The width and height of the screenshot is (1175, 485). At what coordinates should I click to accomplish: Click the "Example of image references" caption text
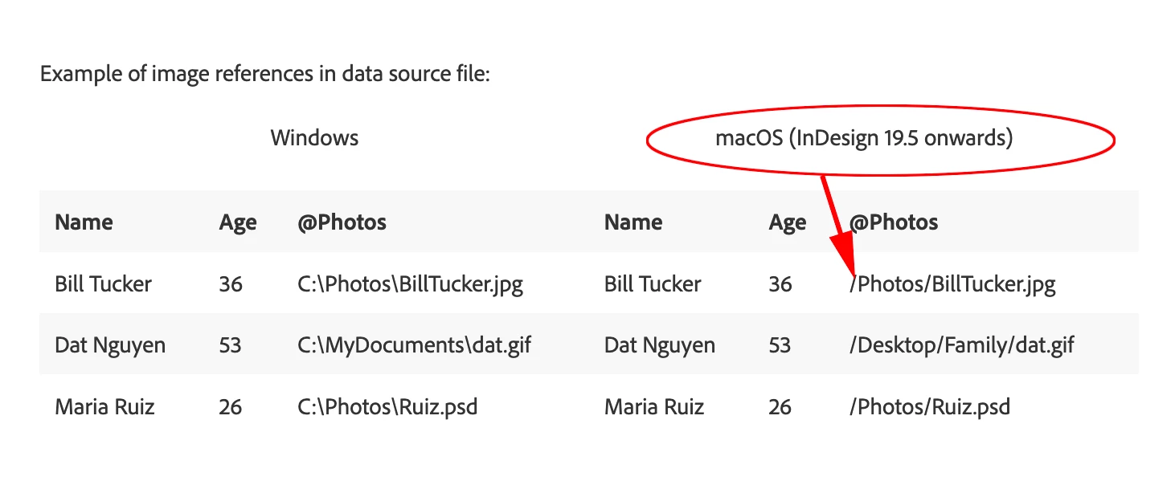click(x=264, y=75)
